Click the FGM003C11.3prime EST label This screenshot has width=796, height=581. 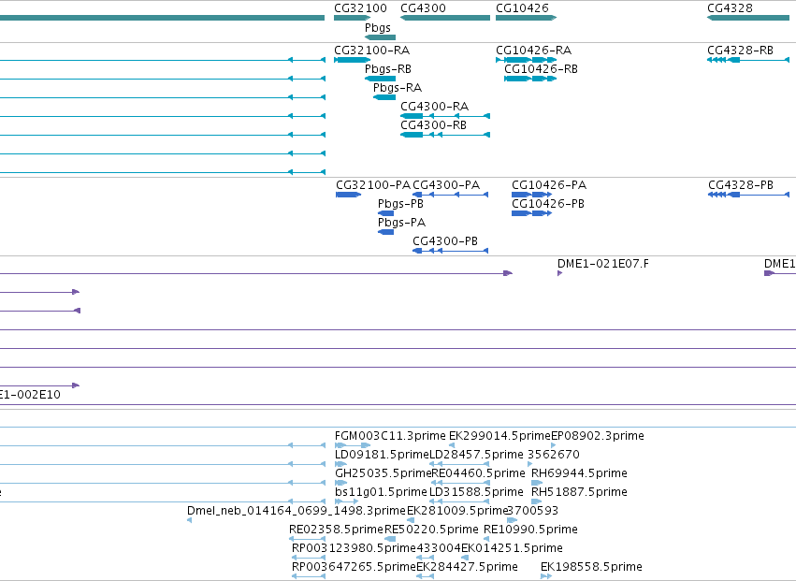[390, 436]
